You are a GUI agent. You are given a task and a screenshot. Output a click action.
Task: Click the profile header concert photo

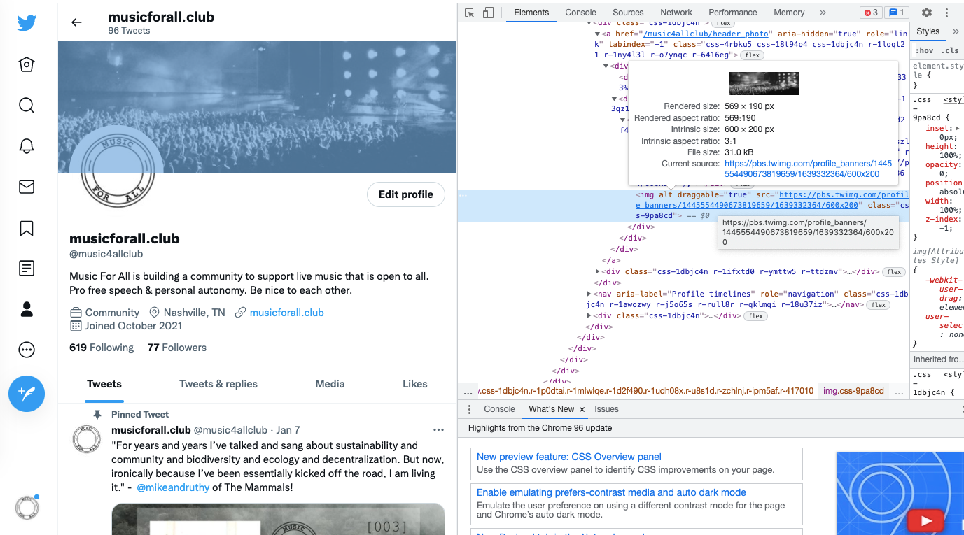tap(258, 107)
